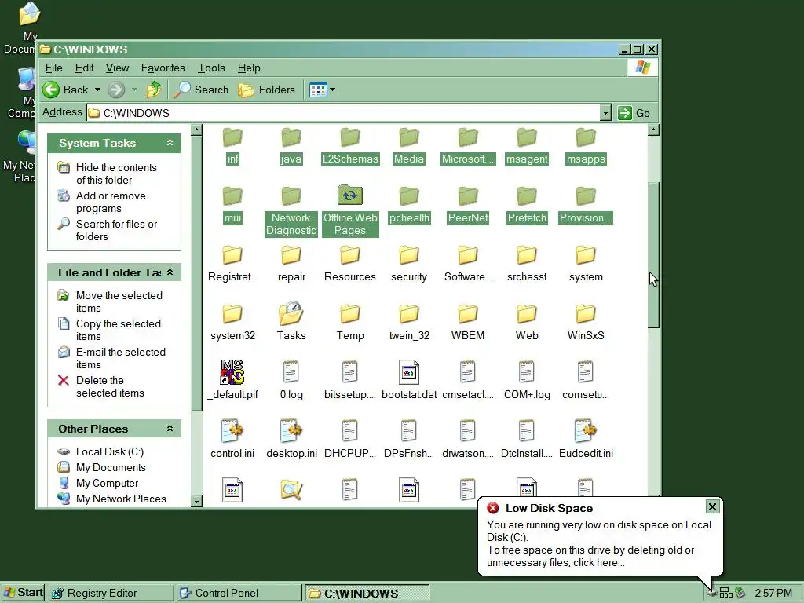The width and height of the screenshot is (804, 603).
Task: Click E-mail the selected items
Action: (x=120, y=358)
